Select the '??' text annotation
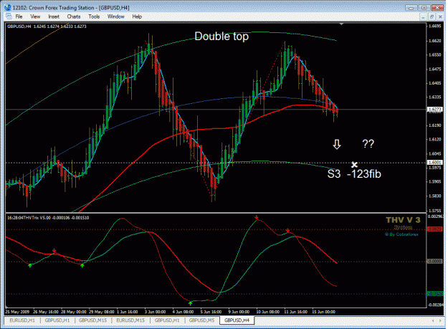The width and height of the screenshot is (448, 329). click(x=368, y=143)
